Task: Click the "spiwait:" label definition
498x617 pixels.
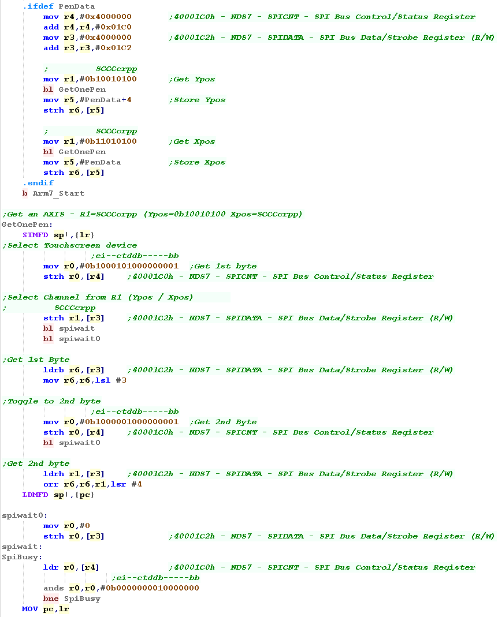Action: [x=22, y=547]
